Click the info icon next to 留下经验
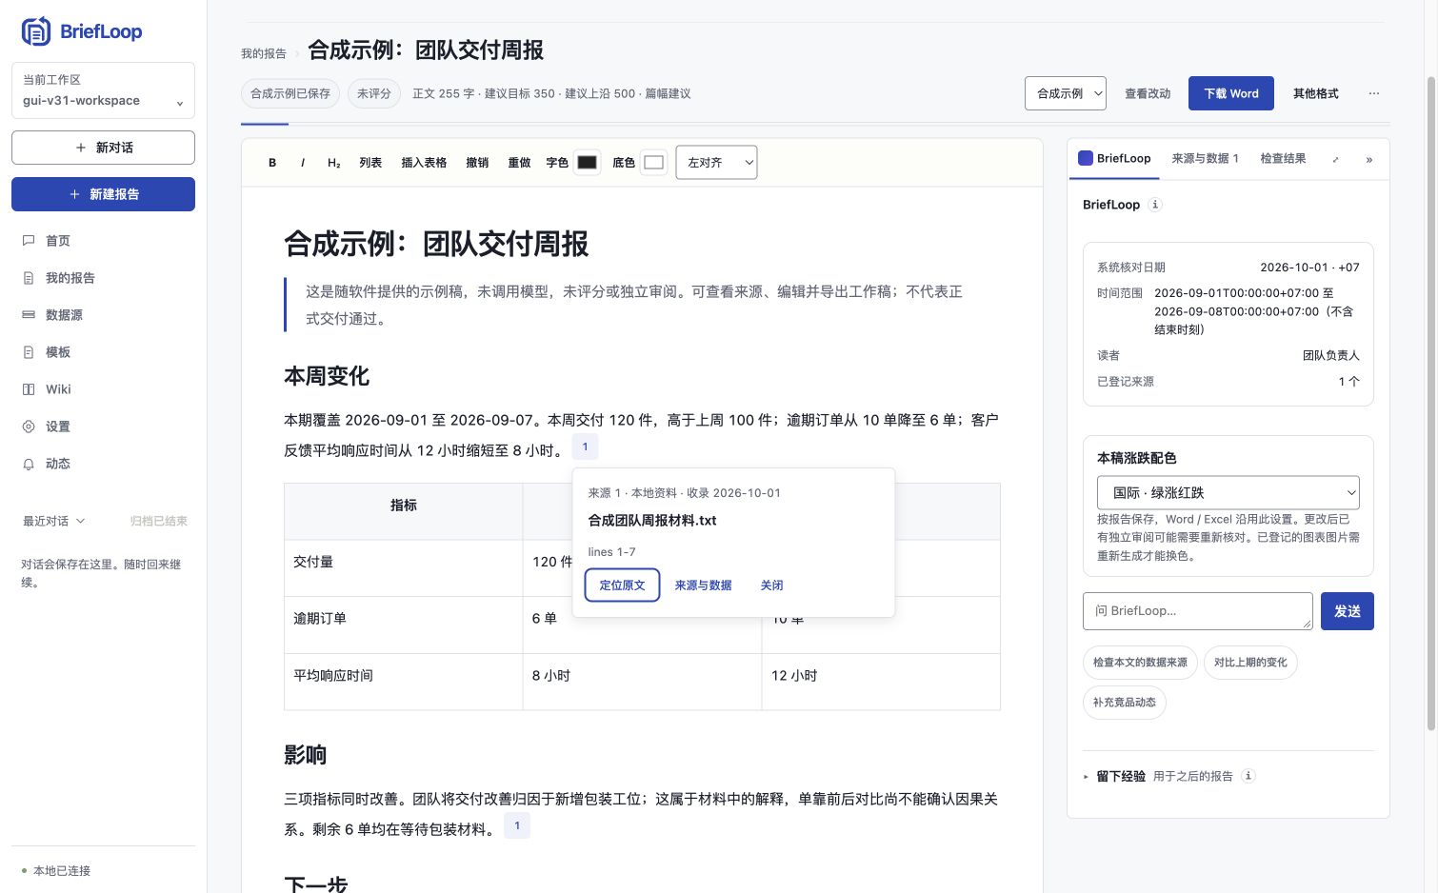The height and width of the screenshot is (893, 1438). click(x=1248, y=776)
